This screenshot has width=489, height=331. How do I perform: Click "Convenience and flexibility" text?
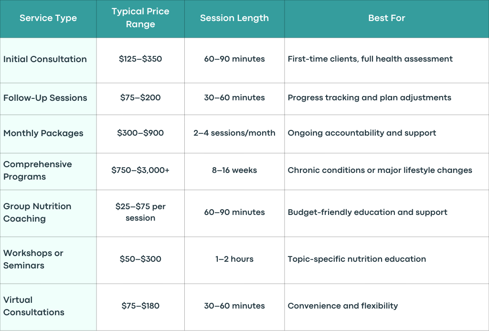(x=343, y=306)
